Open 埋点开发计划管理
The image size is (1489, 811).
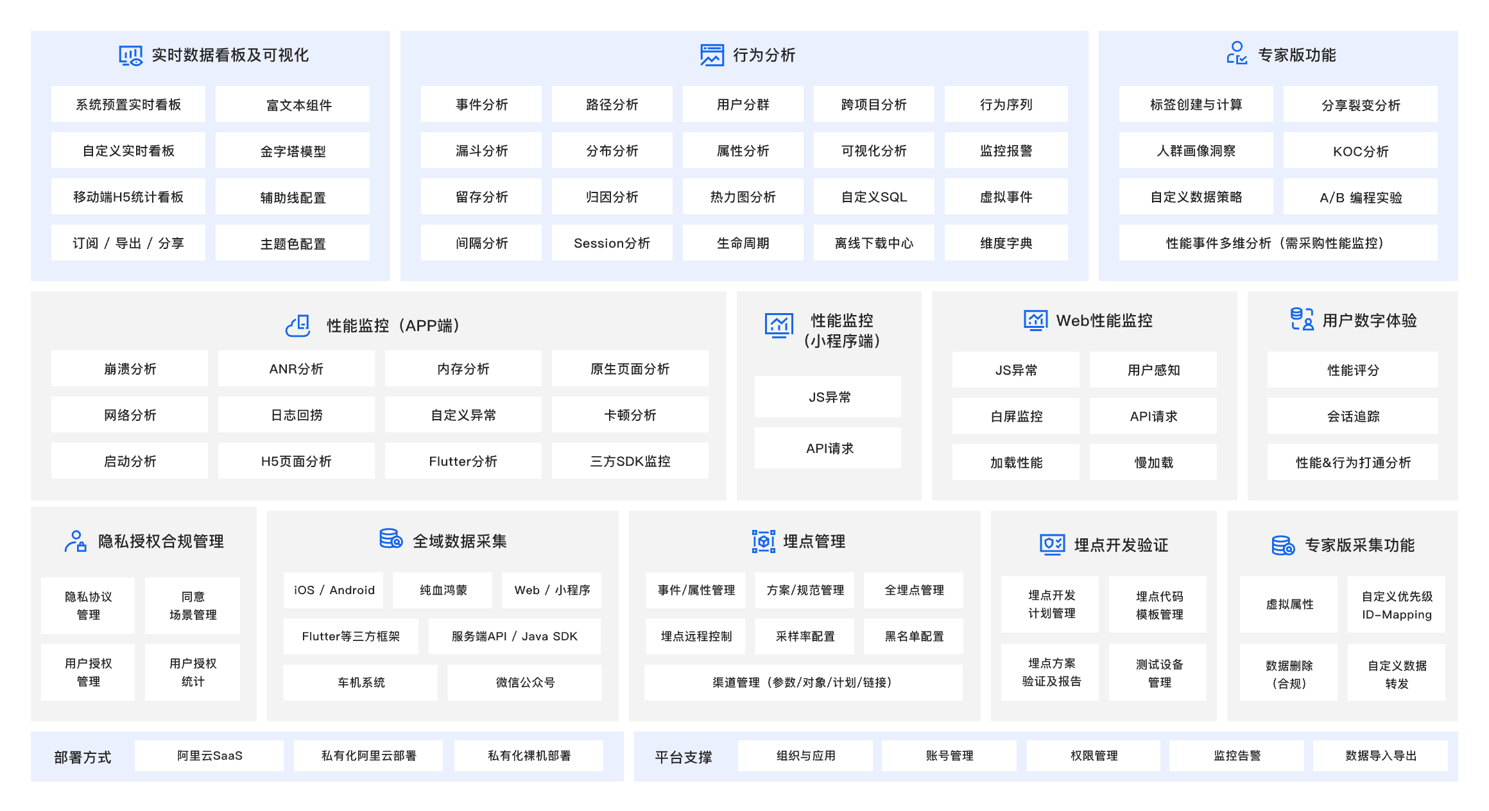pos(1050,604)
